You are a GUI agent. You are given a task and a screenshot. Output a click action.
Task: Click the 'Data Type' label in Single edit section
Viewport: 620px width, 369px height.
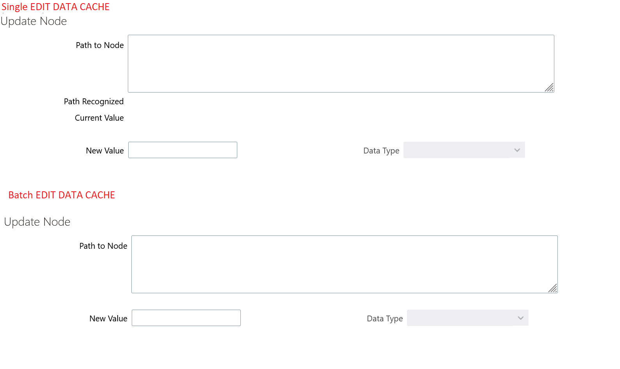[381, 151]
